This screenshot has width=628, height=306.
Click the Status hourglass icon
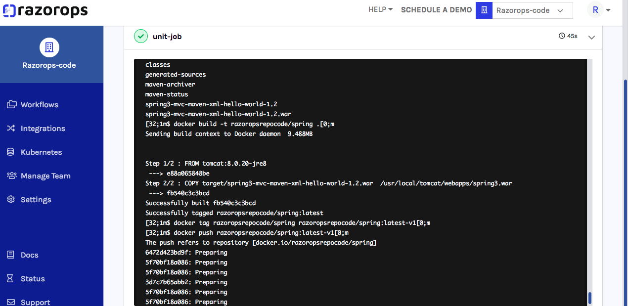tap(11, 279)
